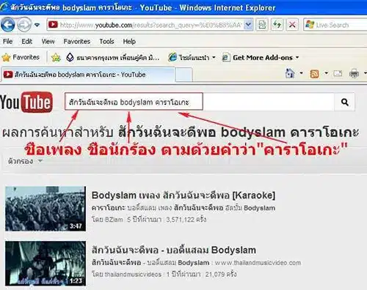This screenshot has height=290, width=367.
Task: Click the Home page icon
Action: [x=290, y=73]
